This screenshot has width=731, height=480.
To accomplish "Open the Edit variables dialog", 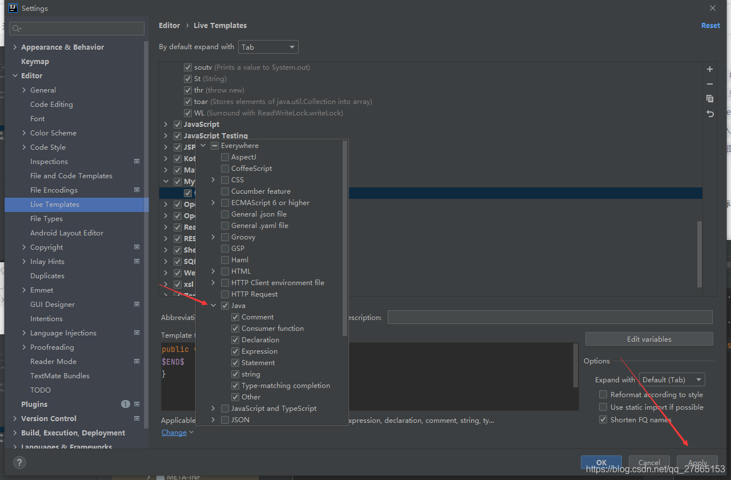I will (649, 339).
